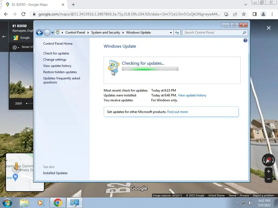Click the Control Panel icon in address bar
This screenshot has height=208, width=278.
click(x=58, y=32)
